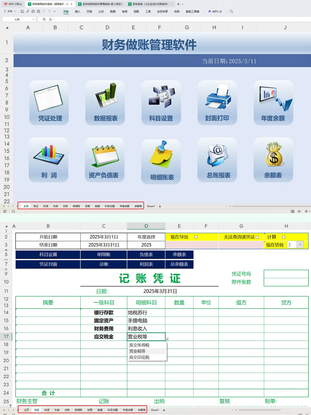Select cell containing 手提电脑
311x415 pixels.
point(146,320)
